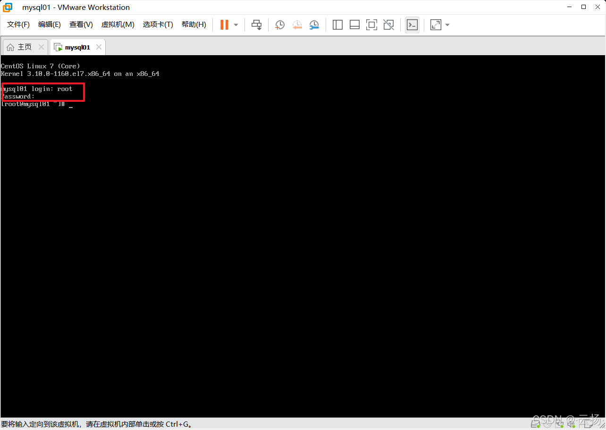Take a snapshot of this virtual machine

(x=280, y=25)
